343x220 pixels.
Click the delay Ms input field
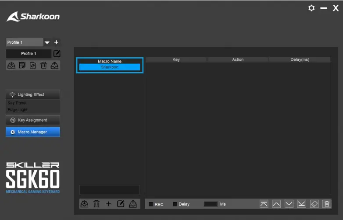point(211,204)
